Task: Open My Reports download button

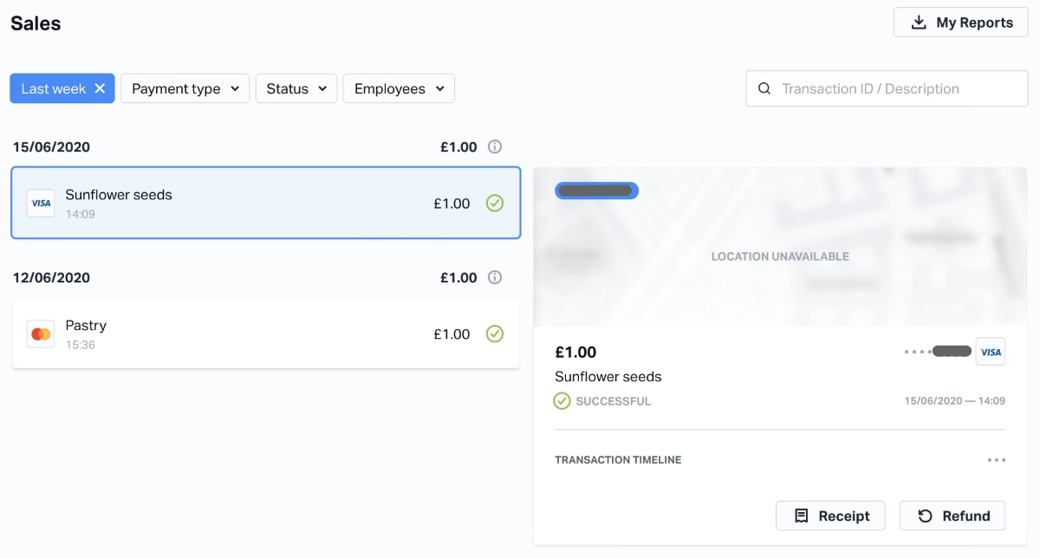Action: 961,23
